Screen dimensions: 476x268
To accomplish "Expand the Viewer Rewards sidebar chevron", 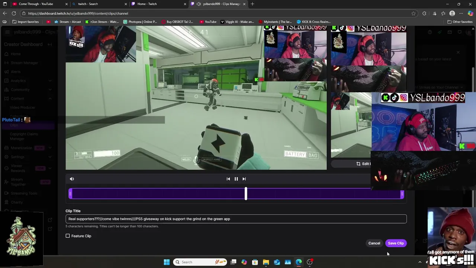I will point(50,168).
